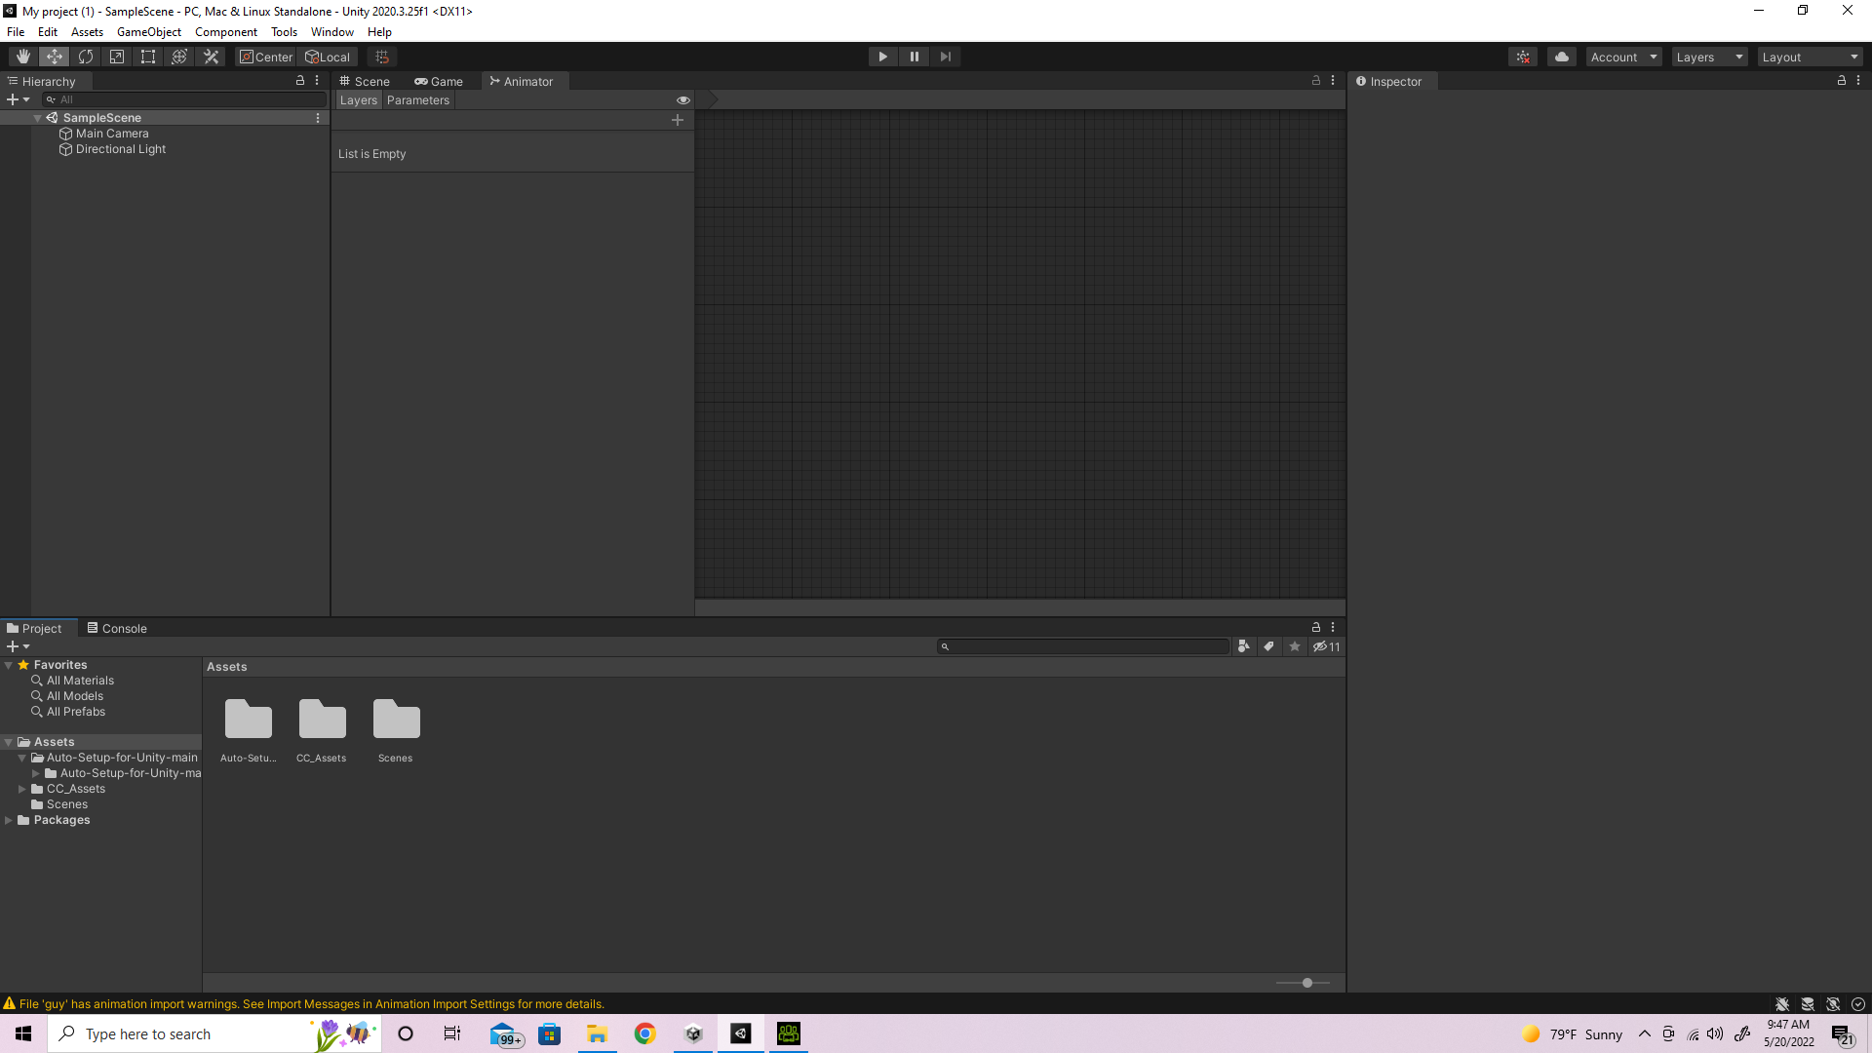Open Hierarchy panel options menu
The width and height of the screenshot is (1872, 1053).
317,81
